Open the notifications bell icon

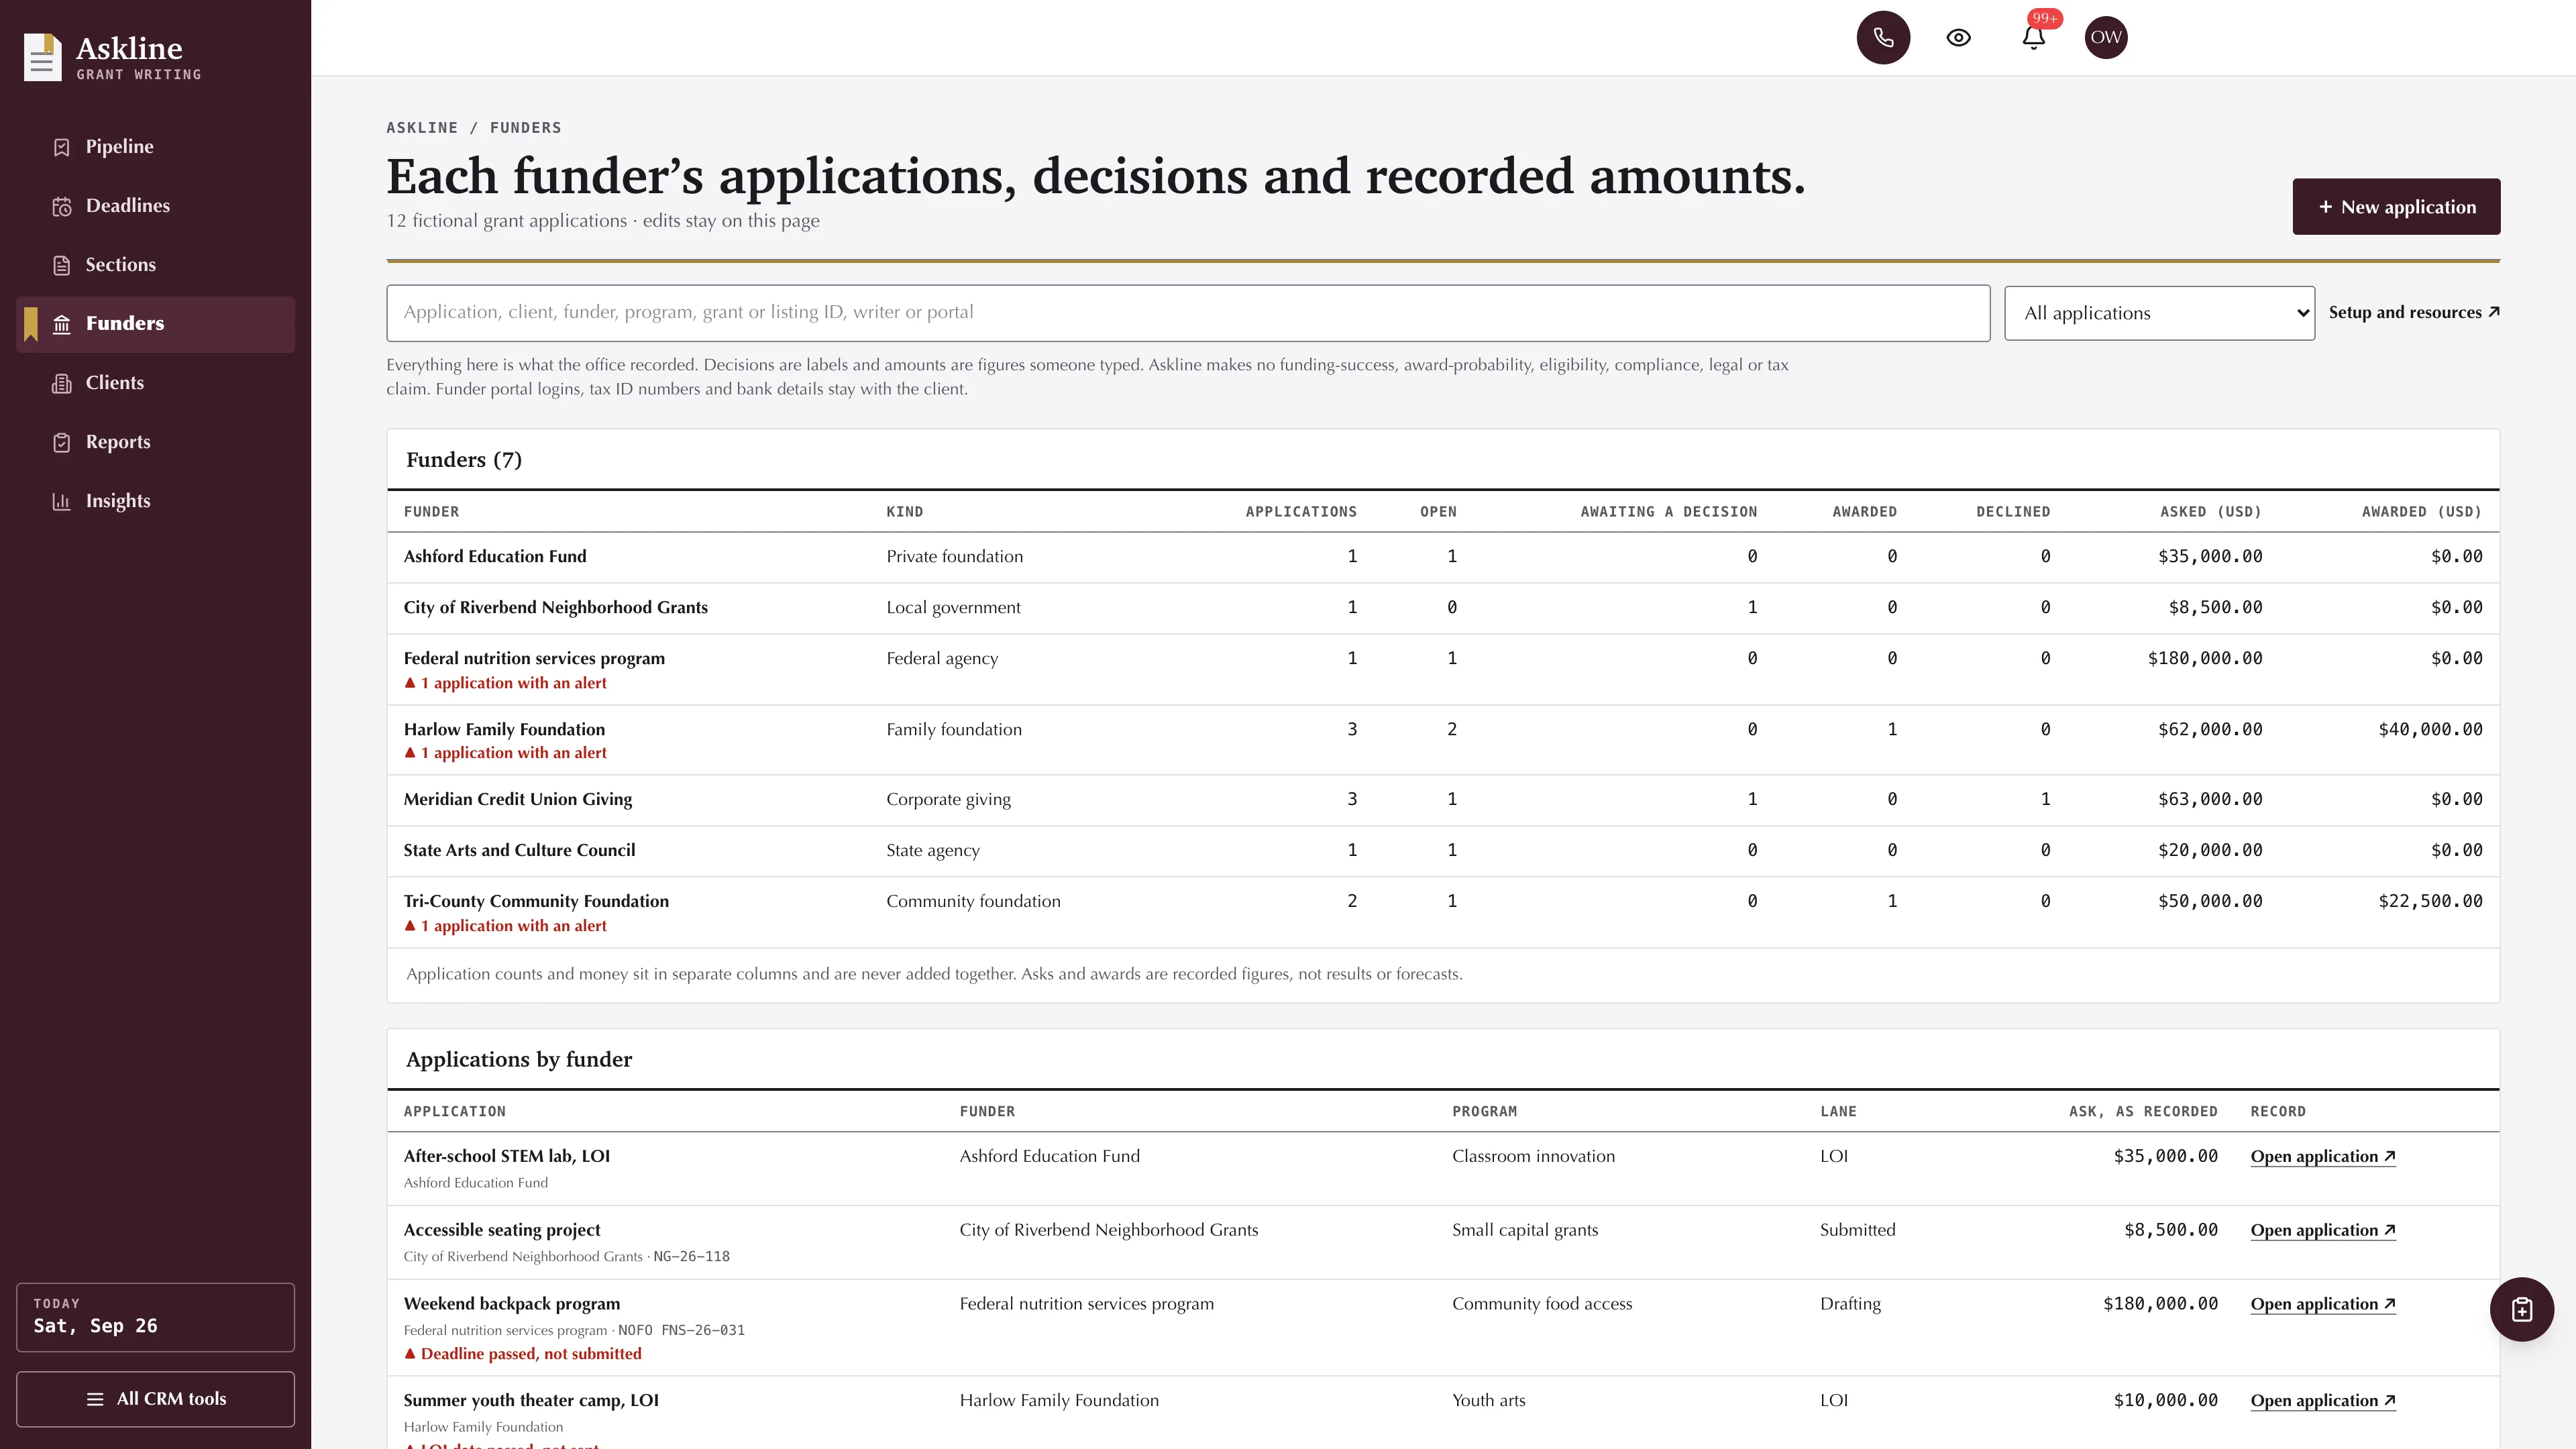tap(2033, 38)
